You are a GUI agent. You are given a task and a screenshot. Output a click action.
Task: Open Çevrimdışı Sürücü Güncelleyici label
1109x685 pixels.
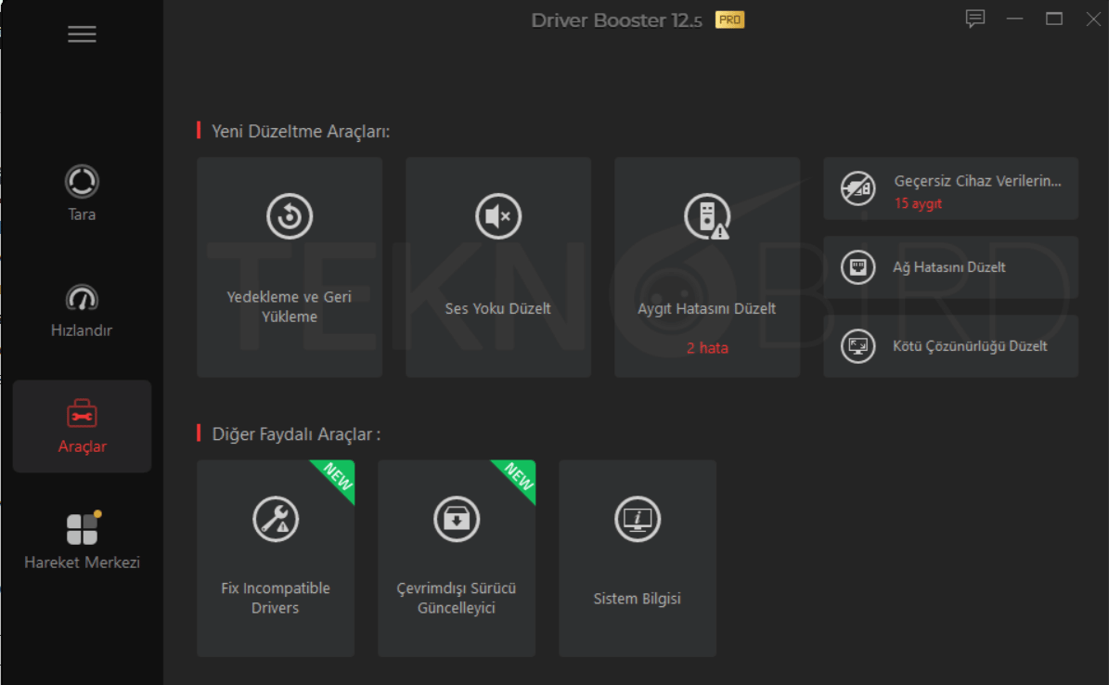click(457, 598)
